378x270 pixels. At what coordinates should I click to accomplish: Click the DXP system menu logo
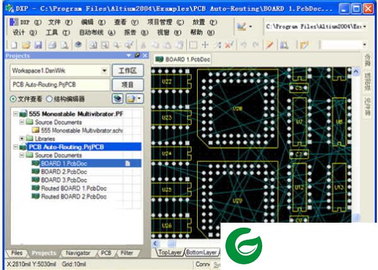click(x=14, y=22)
